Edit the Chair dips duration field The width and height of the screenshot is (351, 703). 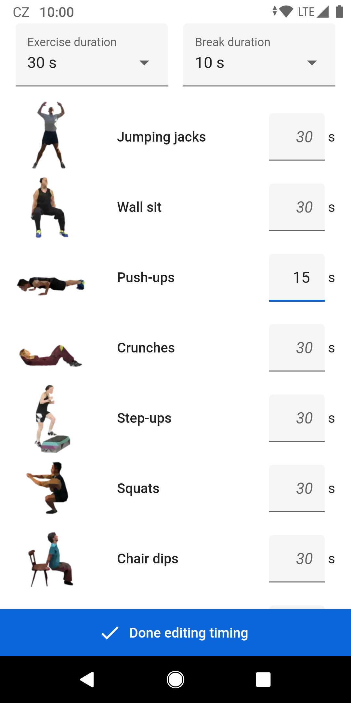(x=297, y=558)
